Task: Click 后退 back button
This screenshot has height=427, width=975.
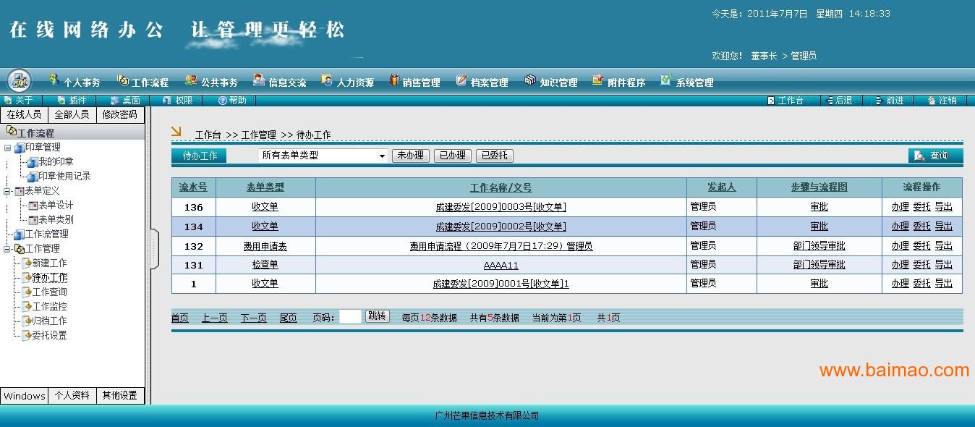Action: [839, 101]
